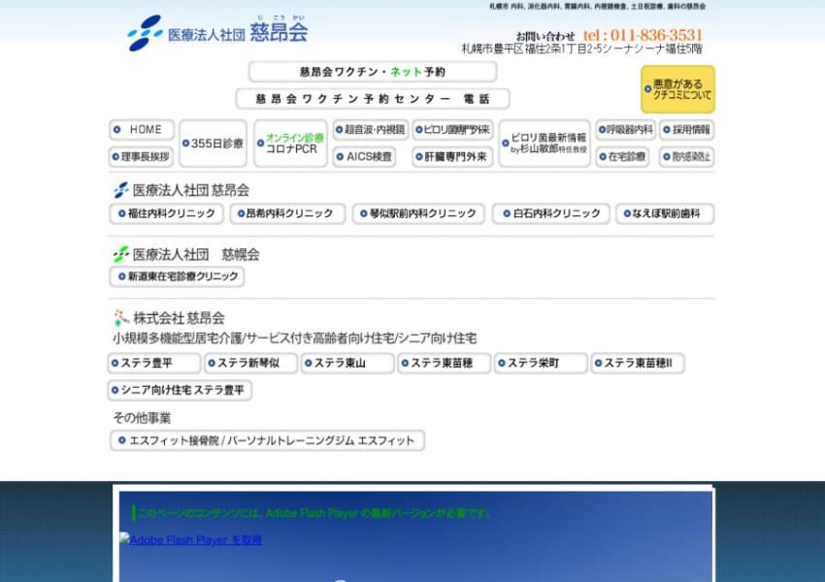Select なえぼ駅前歯科 link
825x582 pixels.
click(x=665, y=213)
